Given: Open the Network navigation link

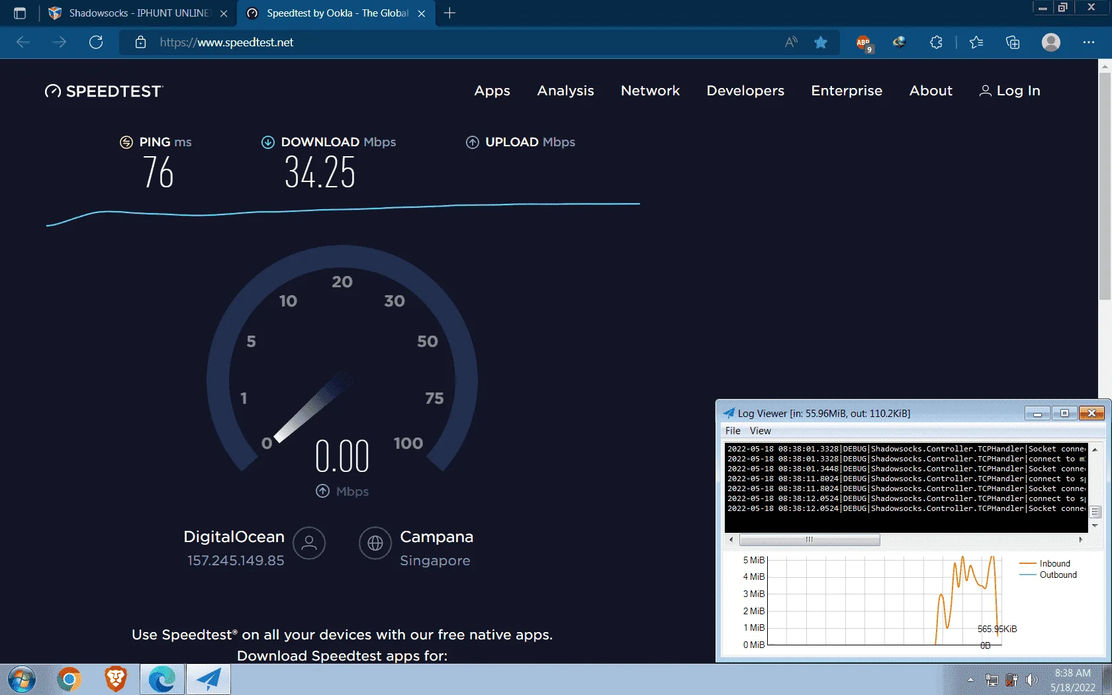Looking at the screenshot, I should [650, 91].
